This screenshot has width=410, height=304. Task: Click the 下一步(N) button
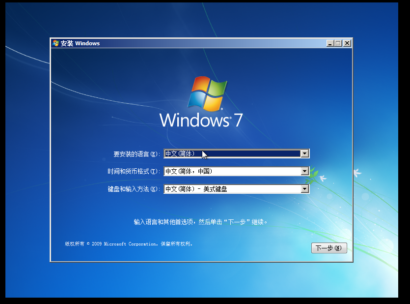pyautogui.click(x=329, y=248)
